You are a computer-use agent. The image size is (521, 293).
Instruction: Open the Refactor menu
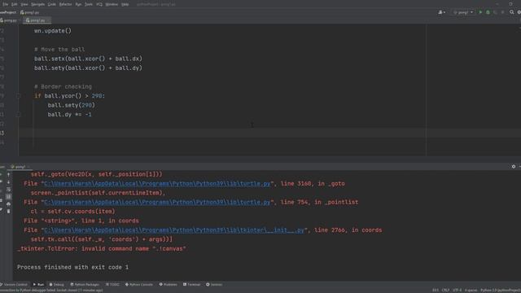click(65, 4)
